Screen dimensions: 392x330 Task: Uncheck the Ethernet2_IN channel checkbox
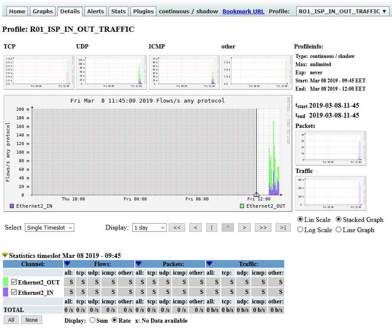click(14, 292)
